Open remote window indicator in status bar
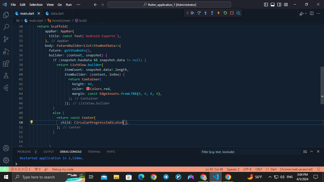The image size is (324, 182). pos(4,169)
